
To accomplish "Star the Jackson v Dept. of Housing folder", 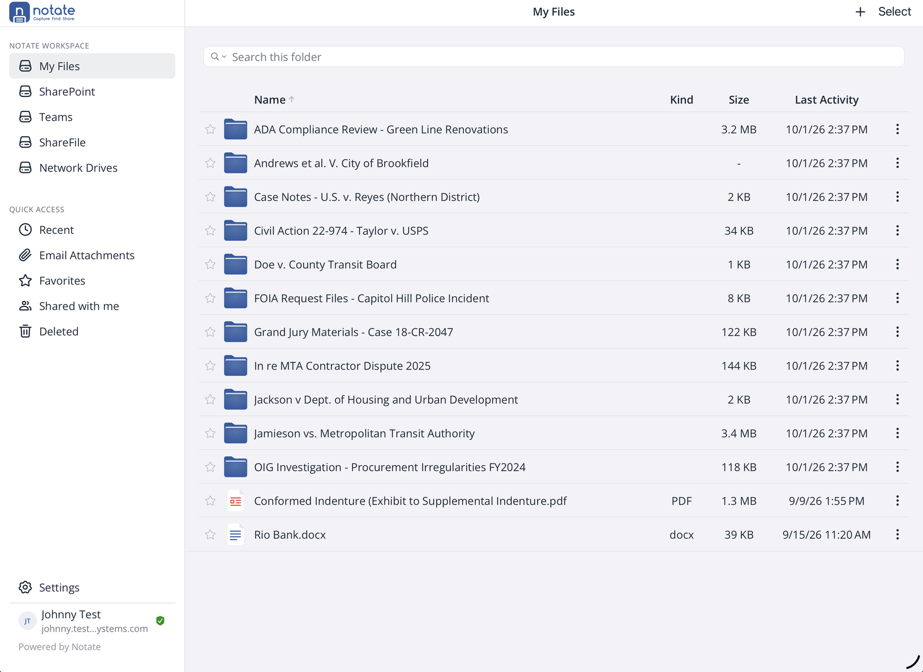I will [x=210, y=400].
